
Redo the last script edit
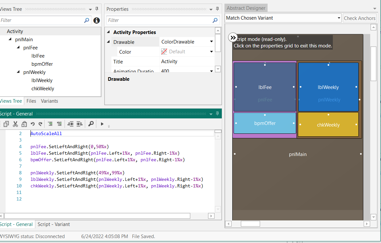[40, 124]
